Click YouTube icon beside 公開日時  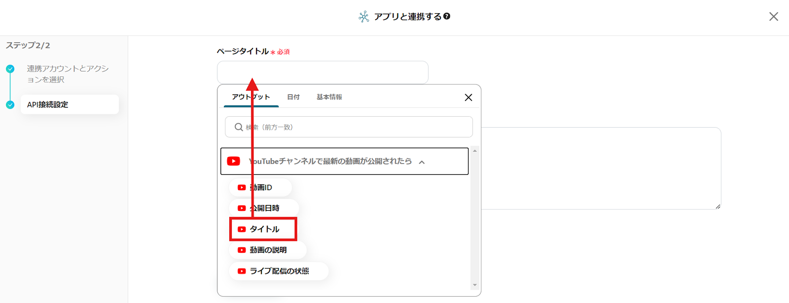242,208
